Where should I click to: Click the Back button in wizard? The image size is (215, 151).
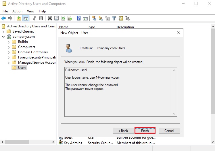click(x=123, y=131)
